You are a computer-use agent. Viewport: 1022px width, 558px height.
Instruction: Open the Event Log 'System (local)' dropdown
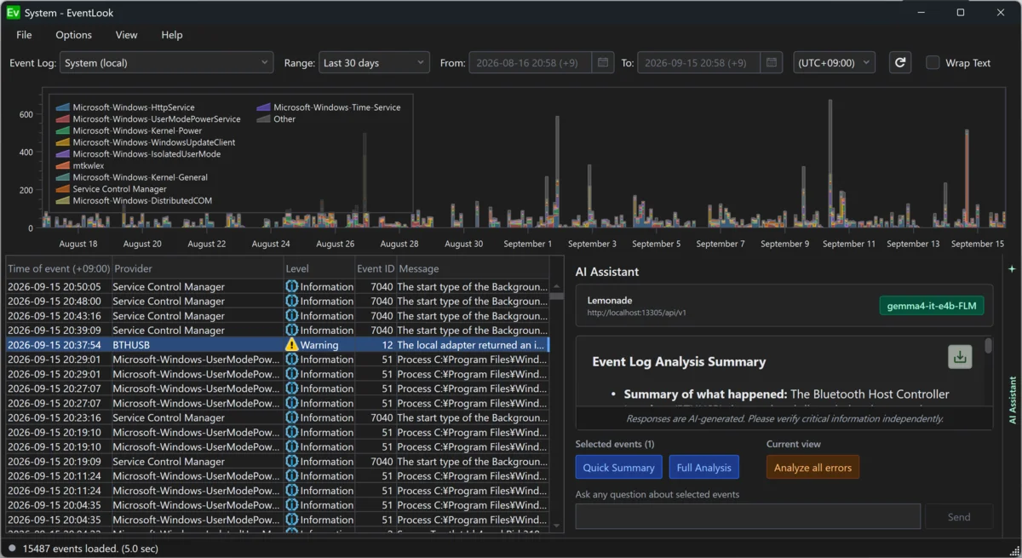(167, 62)
